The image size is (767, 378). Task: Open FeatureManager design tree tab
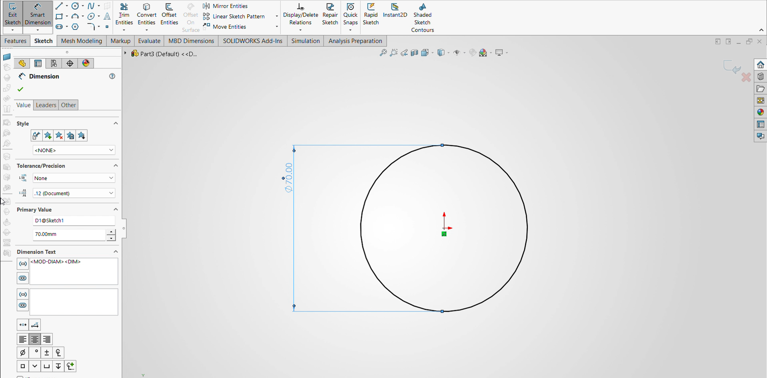pyautogui.click(x=22, y=63)
